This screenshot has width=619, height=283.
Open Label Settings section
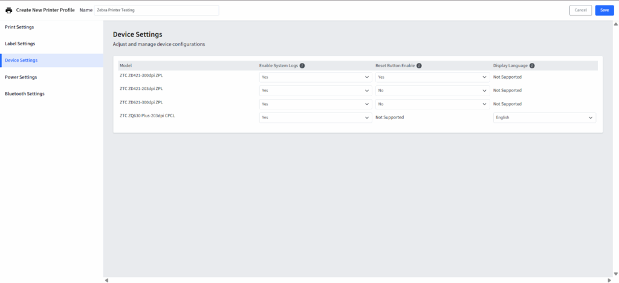coord(20,44)
